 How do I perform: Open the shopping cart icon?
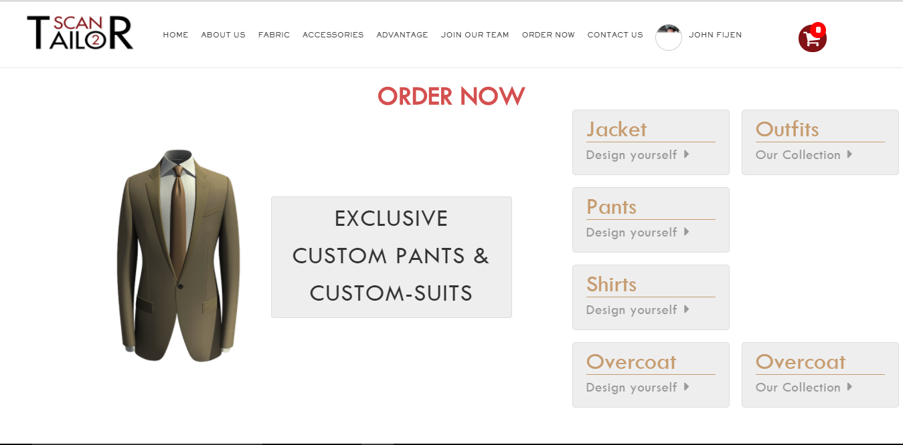812,38
